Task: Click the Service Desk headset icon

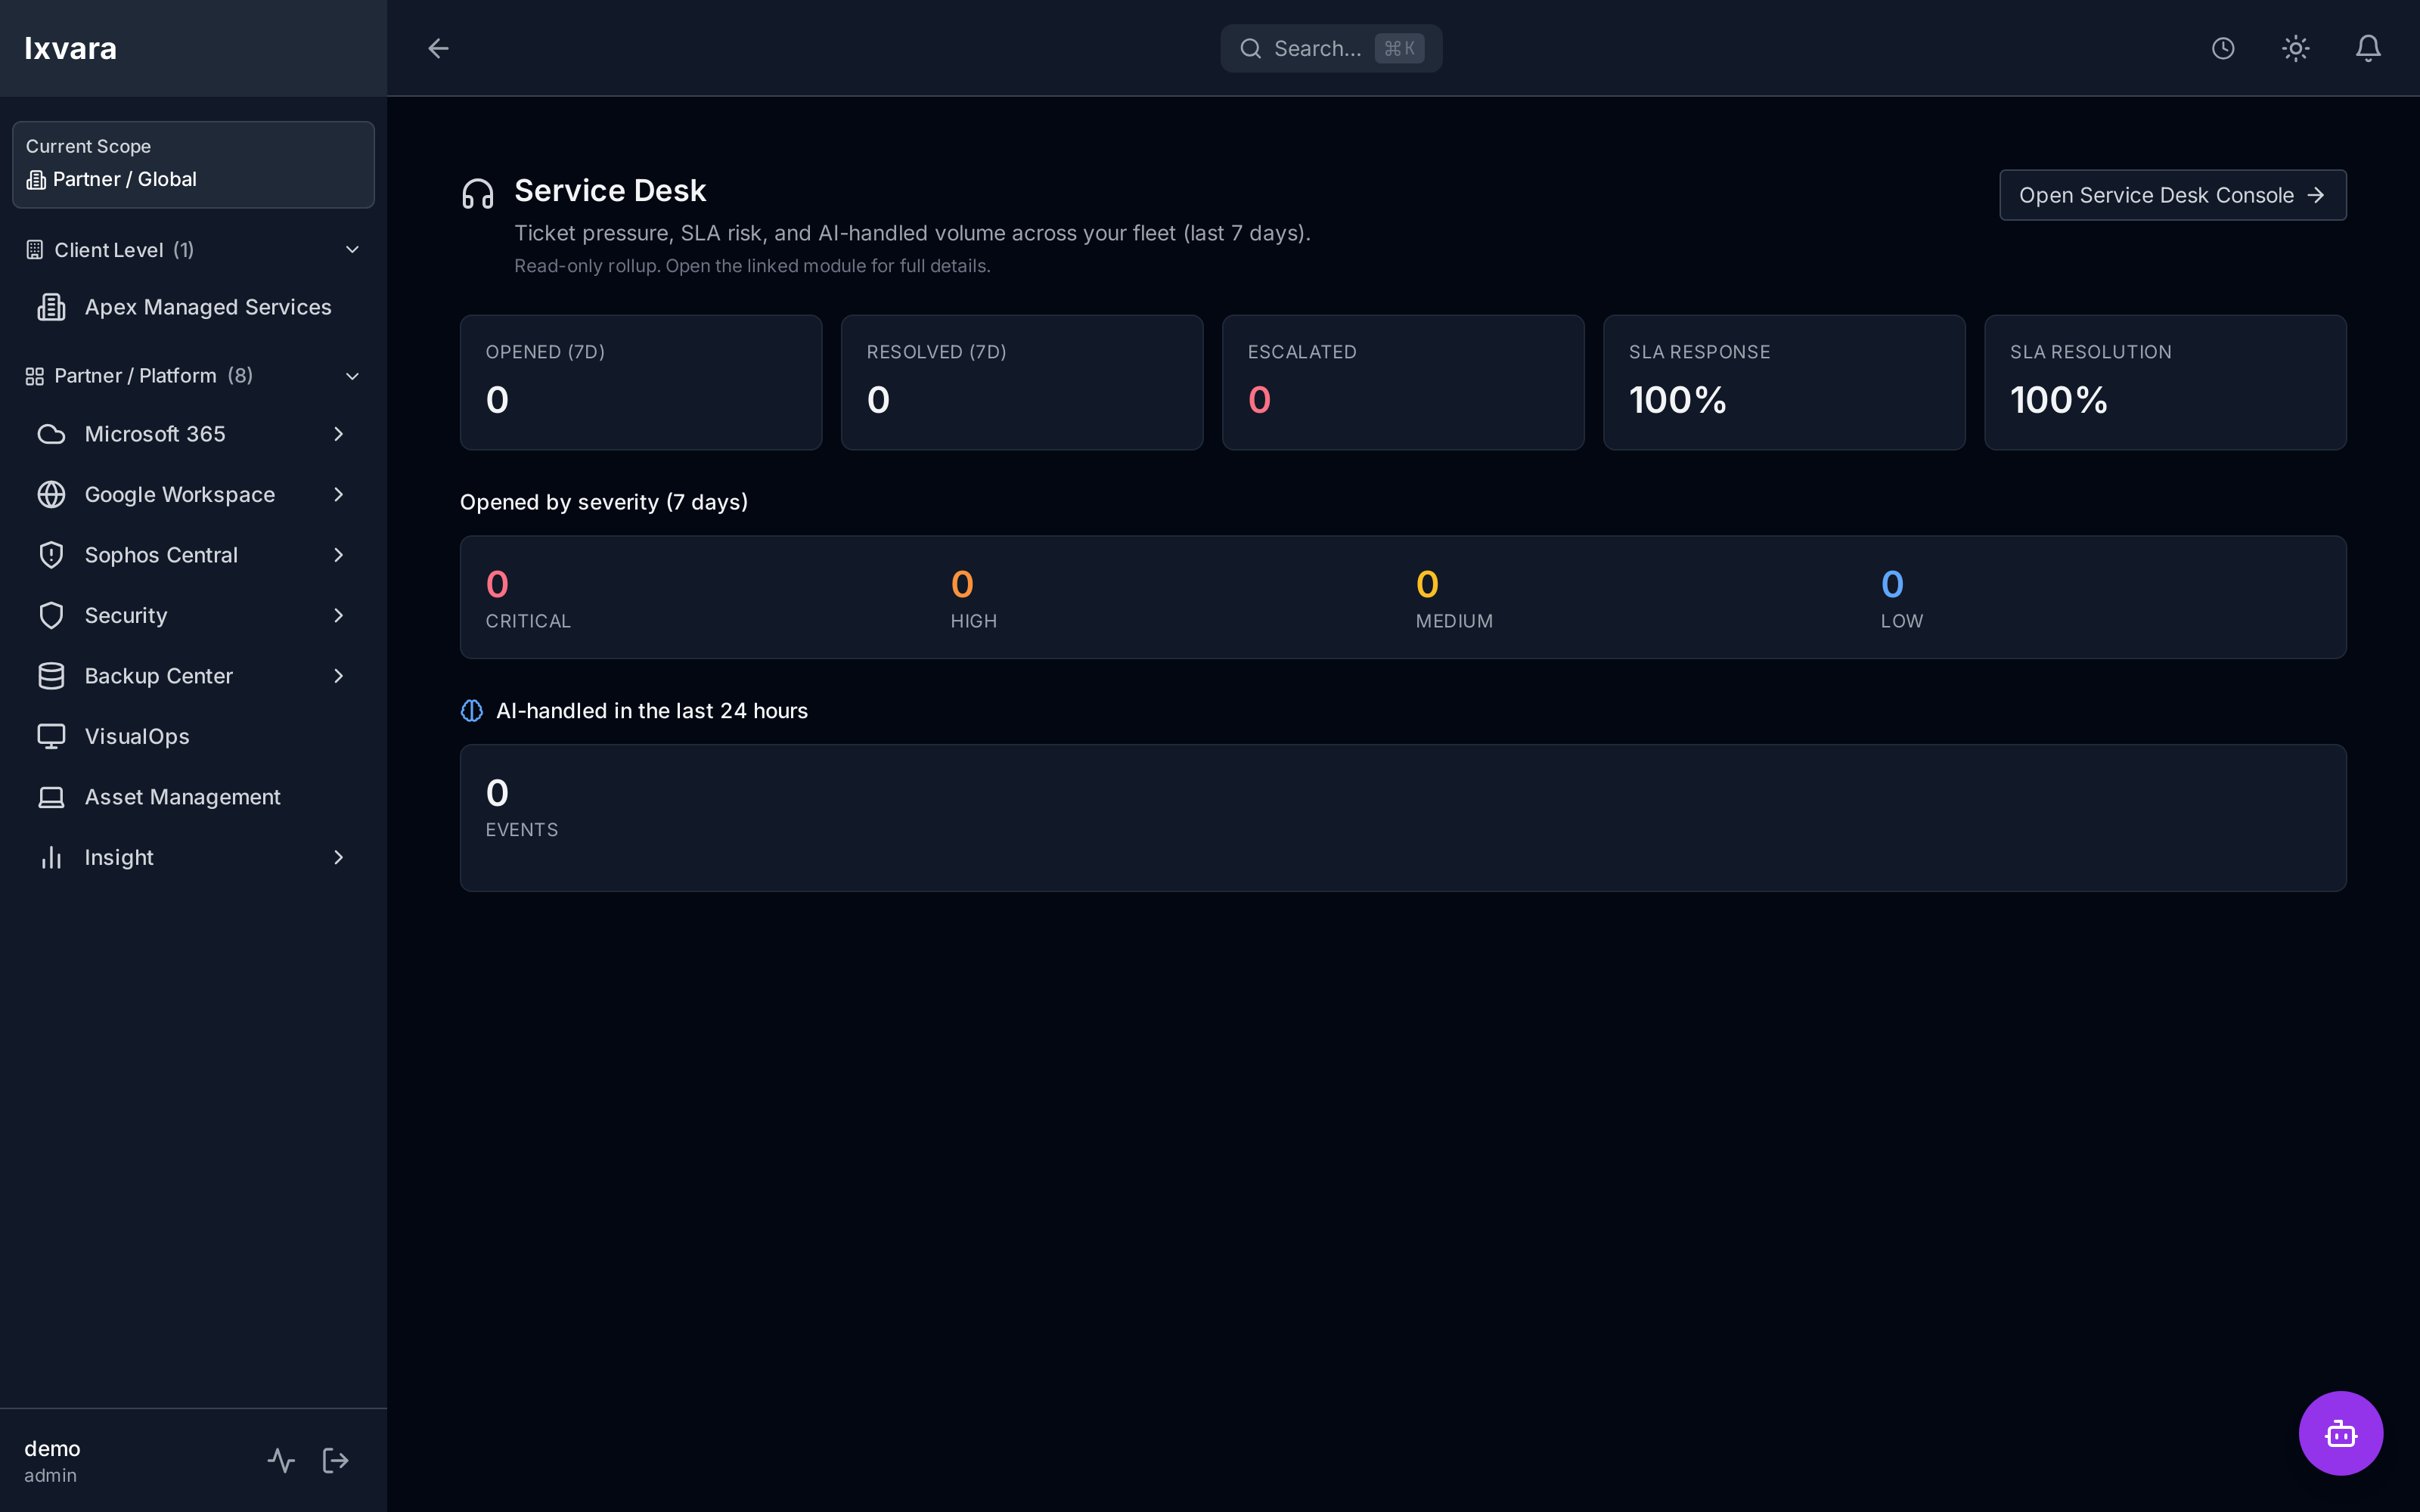Action: (x=478, y=193)
